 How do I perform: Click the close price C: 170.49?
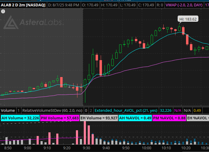(x=146, y=5)
